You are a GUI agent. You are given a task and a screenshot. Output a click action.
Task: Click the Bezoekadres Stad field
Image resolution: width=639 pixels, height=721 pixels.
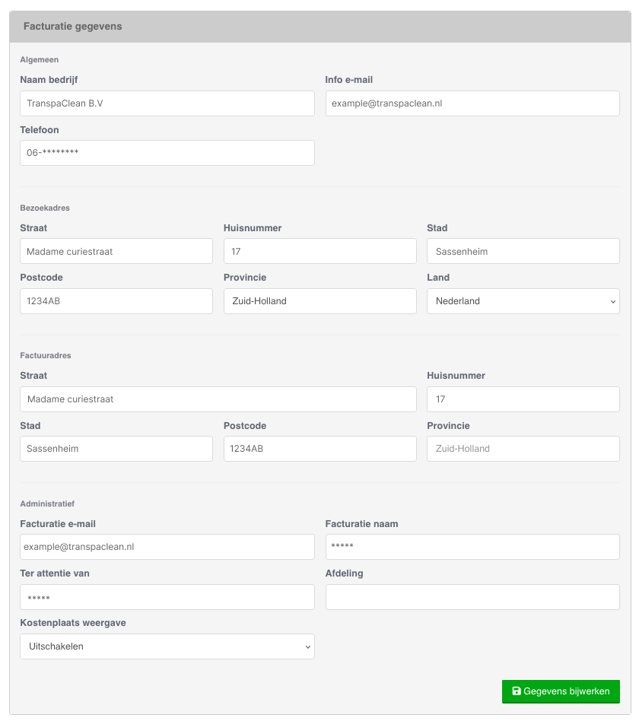click(523, 252)
